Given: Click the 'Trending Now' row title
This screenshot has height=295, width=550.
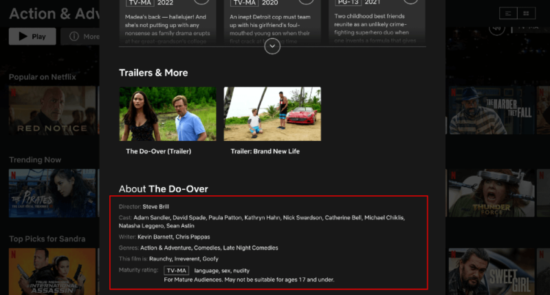Looking at the screenshot, I should [x=35, y=160].
